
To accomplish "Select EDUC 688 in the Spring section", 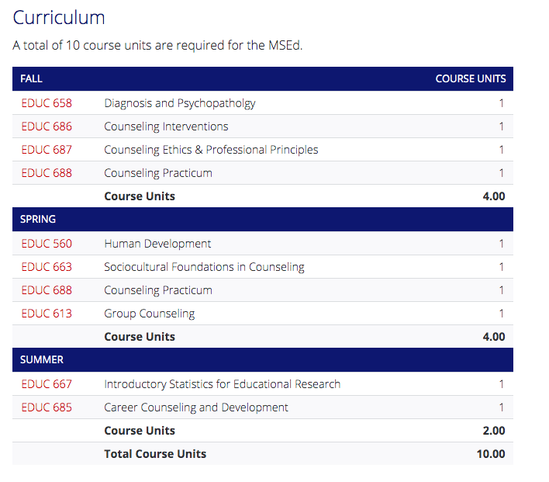I will tap(47, 290).
